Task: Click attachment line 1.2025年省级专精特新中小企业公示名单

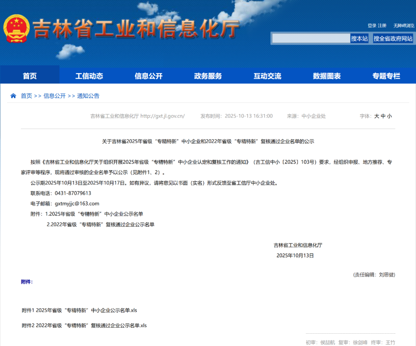Action: [94, 214]
